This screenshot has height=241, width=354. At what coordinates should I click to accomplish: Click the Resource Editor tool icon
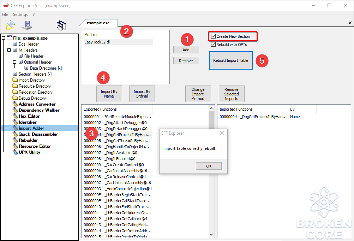tap(15, 146)
